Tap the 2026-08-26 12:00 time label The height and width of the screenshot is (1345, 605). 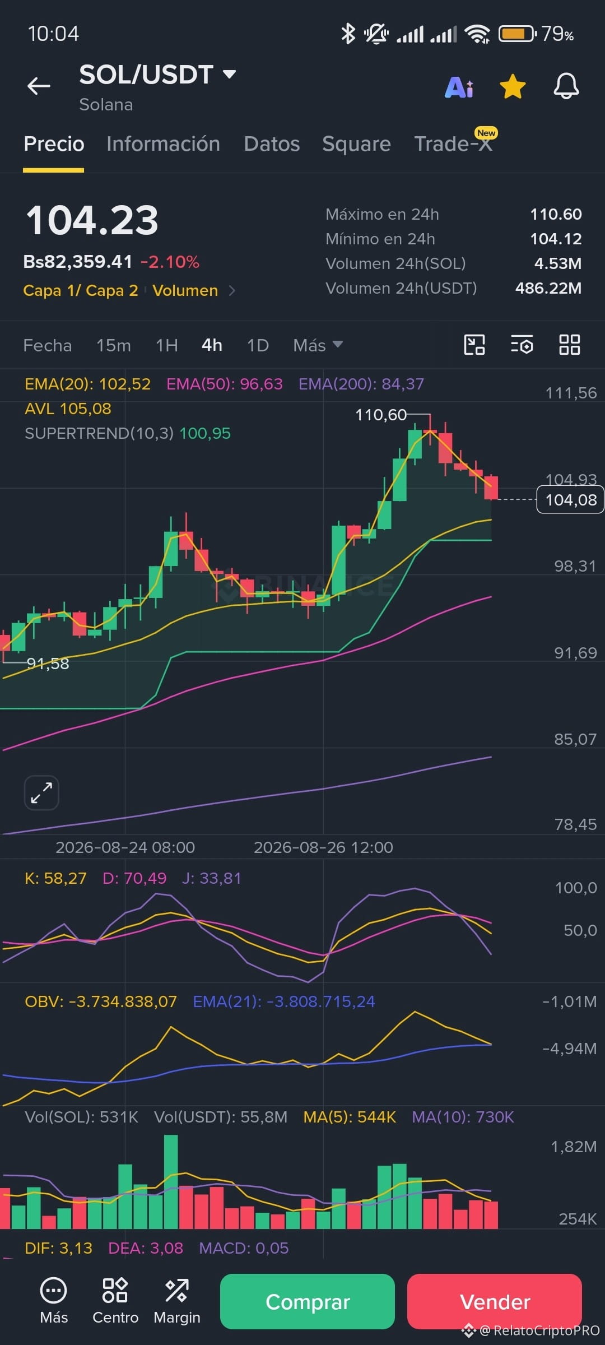point(323,847)
